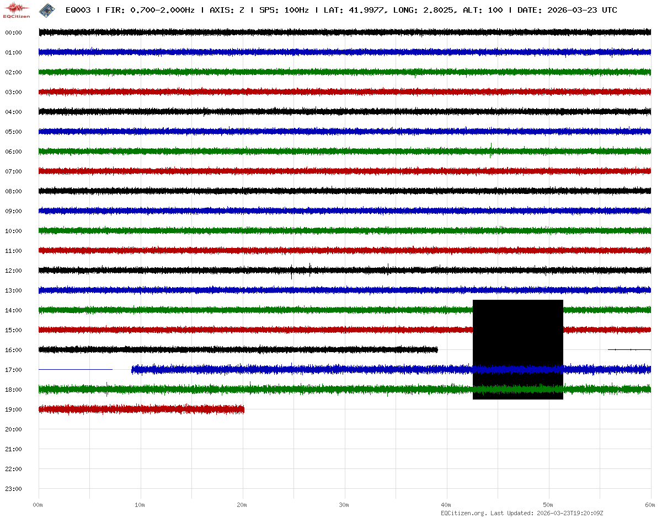Click the 19:00 hour row label

point(13,409)
